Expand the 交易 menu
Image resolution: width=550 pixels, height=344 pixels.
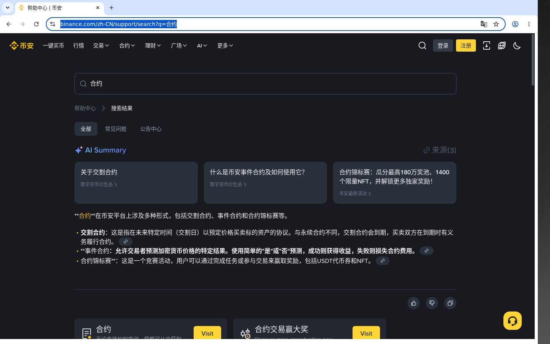click(101, 45)
